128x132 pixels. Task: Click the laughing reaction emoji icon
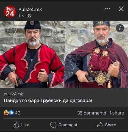(6, 113)
